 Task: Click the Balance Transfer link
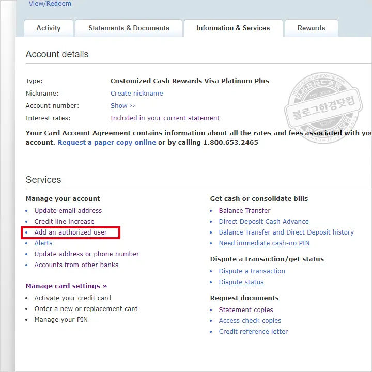pyautogui.click(x=244, y=211)
